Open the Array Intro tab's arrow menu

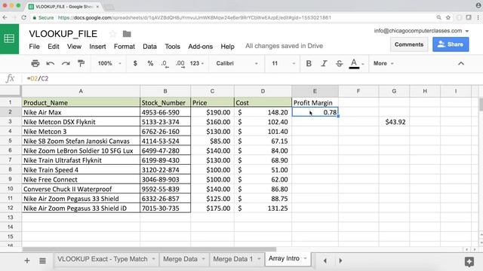coord(305,258)
